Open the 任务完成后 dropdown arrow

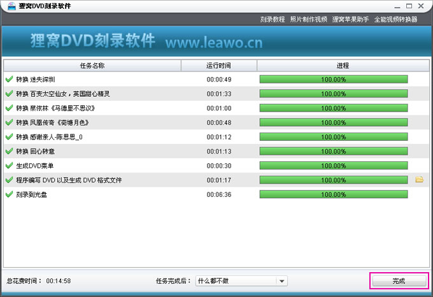tap(281, 281)
